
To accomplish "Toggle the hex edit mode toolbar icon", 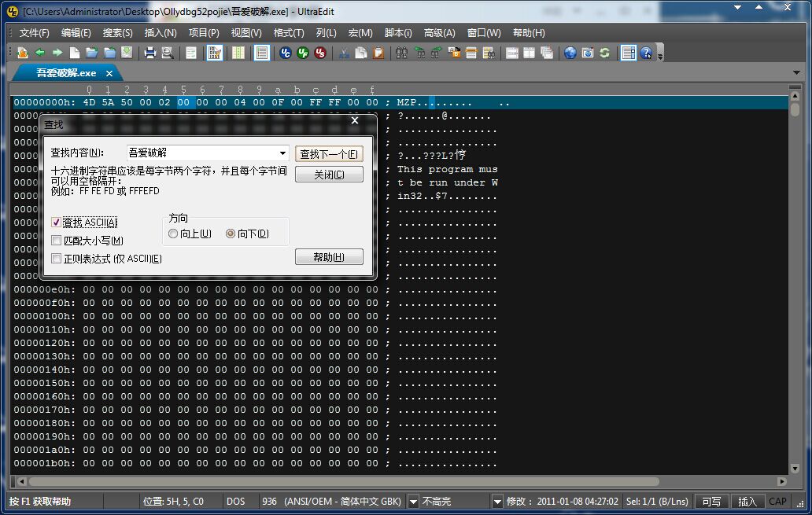I will pos(214,53).
